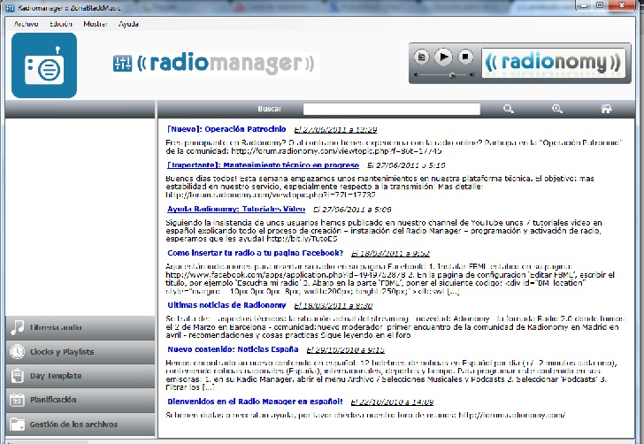
Task: Click the stop button in the player
Action: tap(465, 57)
